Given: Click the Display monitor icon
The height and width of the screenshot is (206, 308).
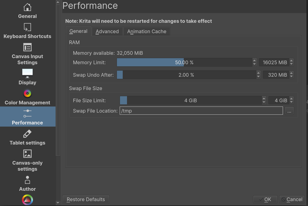Looking at the screenshot, I should pyautogui.click(x=27, y=73).
